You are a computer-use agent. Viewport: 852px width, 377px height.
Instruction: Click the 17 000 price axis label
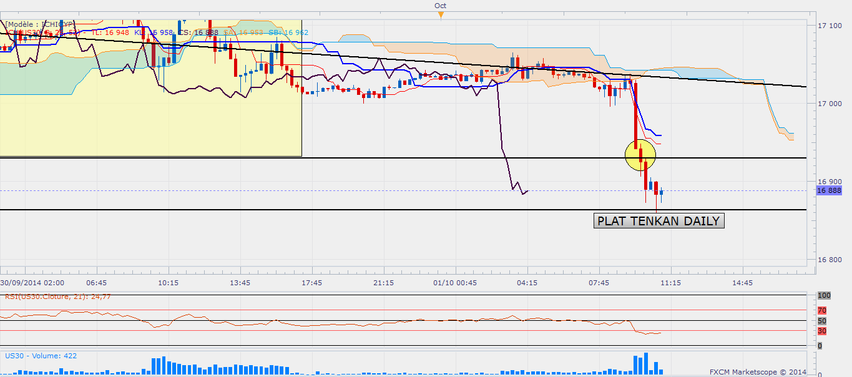tap(830, 104)
